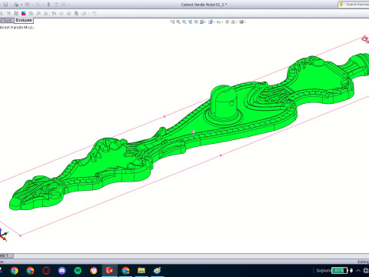Open Discord from the taskbar
Image resolution: width=369 pixels, height=277 pixels.
pyautogui.click(x=61, y=270)
